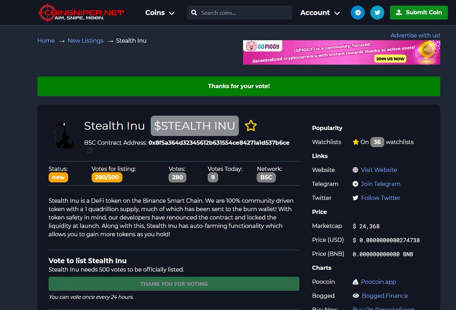Open Join Telegram link
Image resolution: width=456 pixels, height=310 pixels.
pyautogui.click(x=380, y=184)
